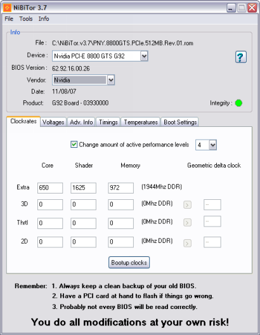
Task: Close the NiBiTor window
Action: click(x=252, y=8)
